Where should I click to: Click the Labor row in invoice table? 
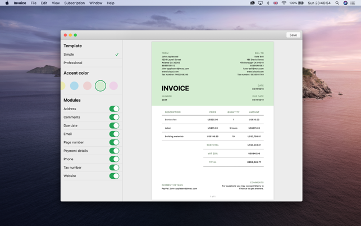coord(213,128)
